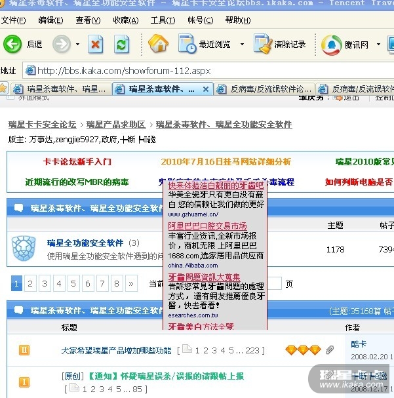
Task: Click the sticky I icon beside 【通知】 thread
Action: [x=24, y=382]
